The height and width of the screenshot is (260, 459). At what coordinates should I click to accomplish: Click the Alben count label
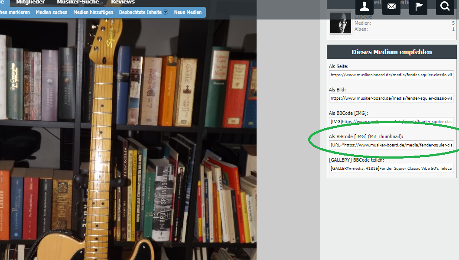click(361, 29)
